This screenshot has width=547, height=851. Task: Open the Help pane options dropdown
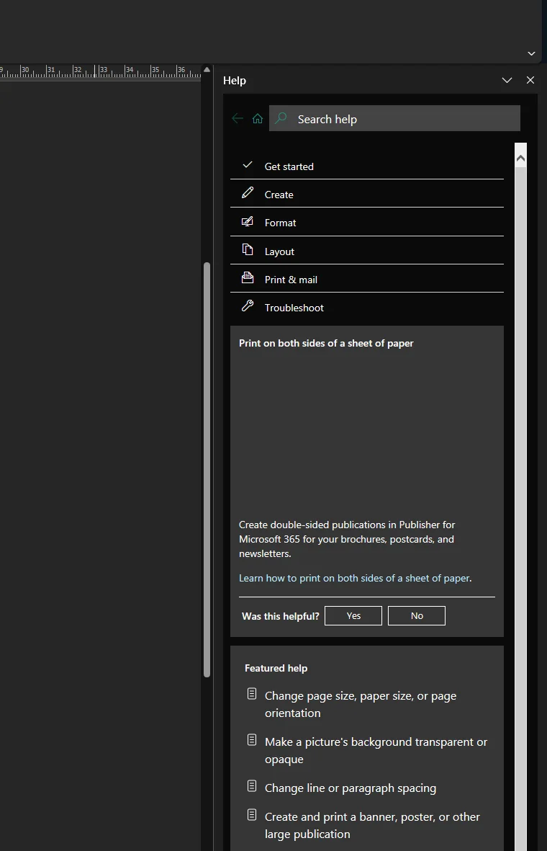507,80
